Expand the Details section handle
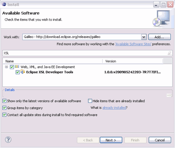This screenshot has height=148, width=175. 169,95
